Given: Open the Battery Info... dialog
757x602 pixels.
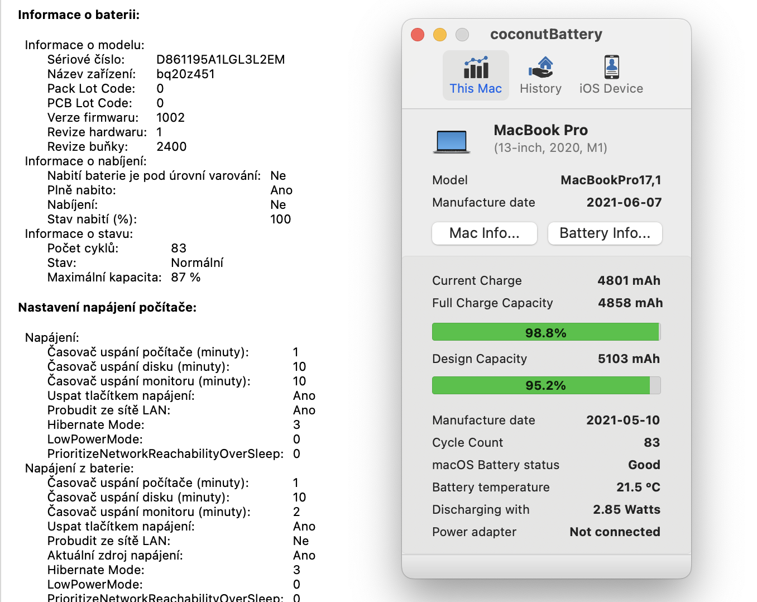Looking at the screenshot, I should pyautogui.click(x=605, y=233).
